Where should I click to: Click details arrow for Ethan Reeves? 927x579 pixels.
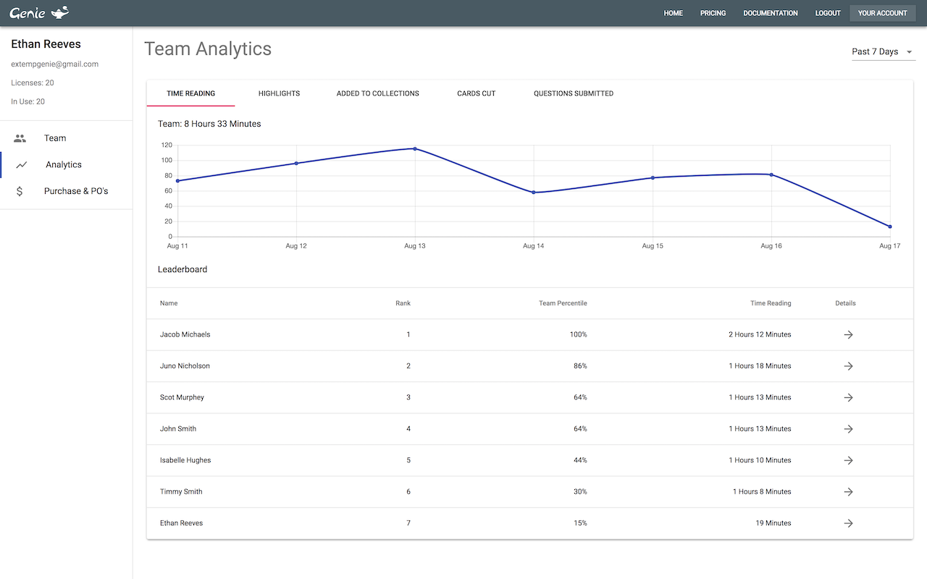pyautogui.click(x=848, y=523)
